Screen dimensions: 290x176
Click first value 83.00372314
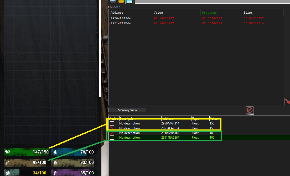pyautogui.click(x=254, y=23)
